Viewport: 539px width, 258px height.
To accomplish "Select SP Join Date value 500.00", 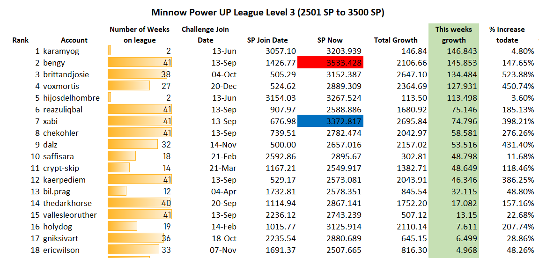I will (283, 145).
